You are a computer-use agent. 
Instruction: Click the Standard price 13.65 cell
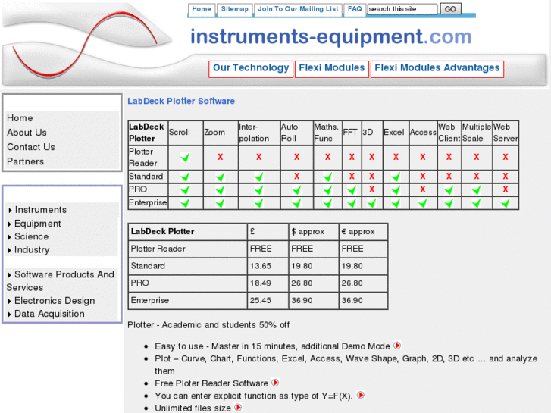point(268,266)
